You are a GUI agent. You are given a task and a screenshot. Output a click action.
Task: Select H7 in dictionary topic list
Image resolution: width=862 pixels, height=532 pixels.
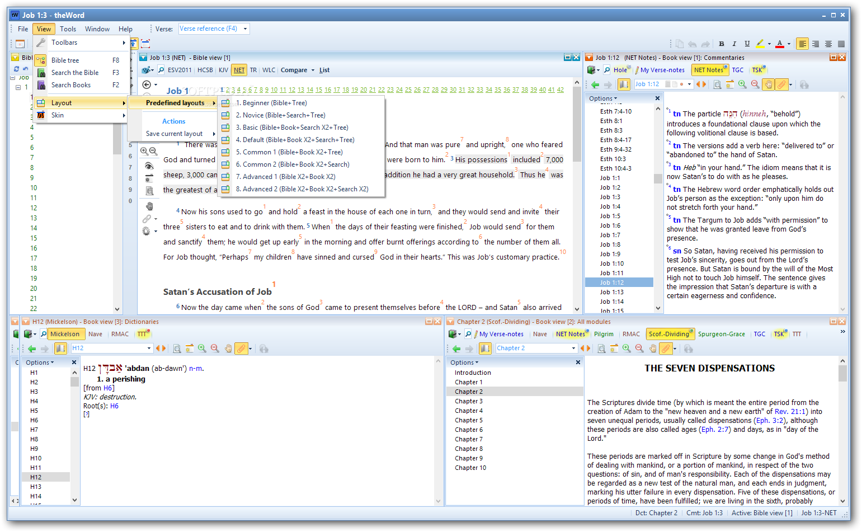click(34, 430)
